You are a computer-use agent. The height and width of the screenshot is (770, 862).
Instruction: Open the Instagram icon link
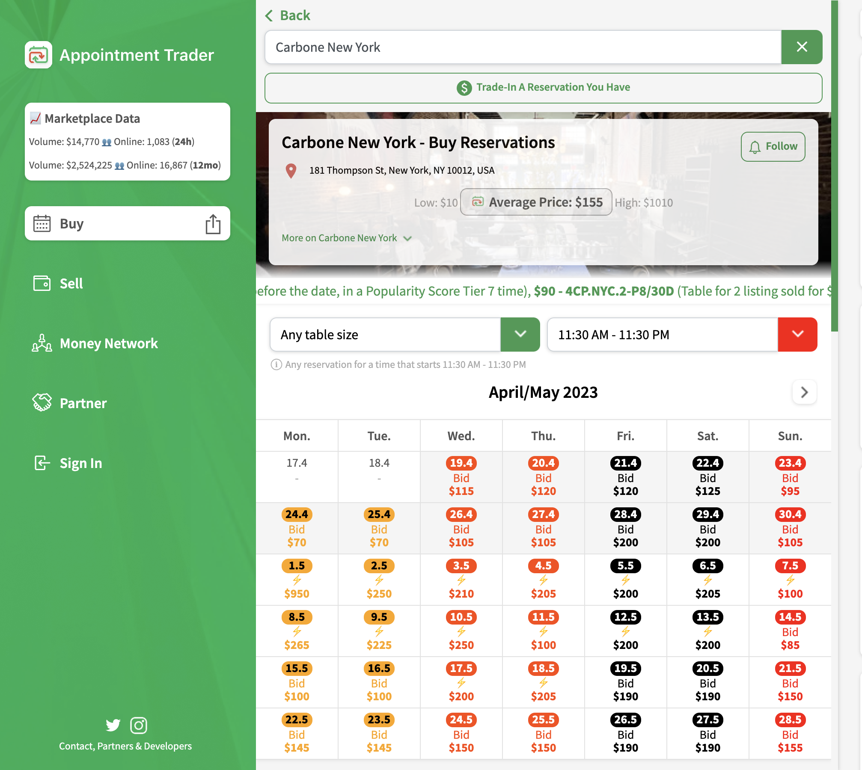point(139,725)
